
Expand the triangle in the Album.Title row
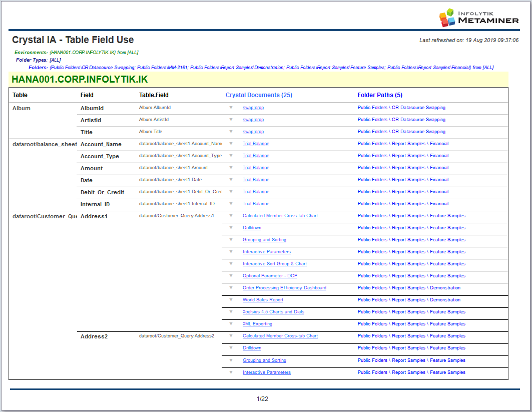[231, 131]
